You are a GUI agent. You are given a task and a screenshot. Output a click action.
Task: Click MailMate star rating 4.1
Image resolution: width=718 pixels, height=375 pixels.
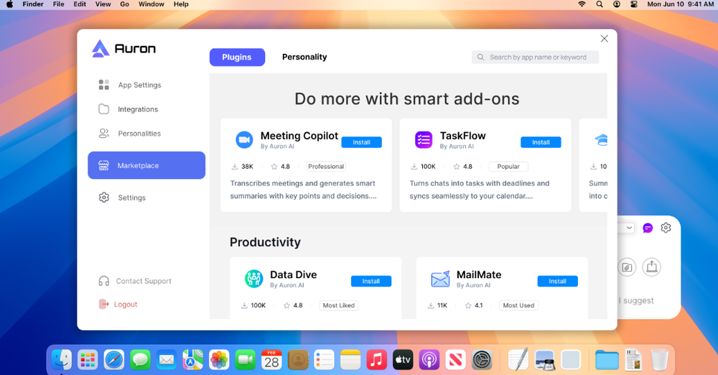(x=474, y=305)
